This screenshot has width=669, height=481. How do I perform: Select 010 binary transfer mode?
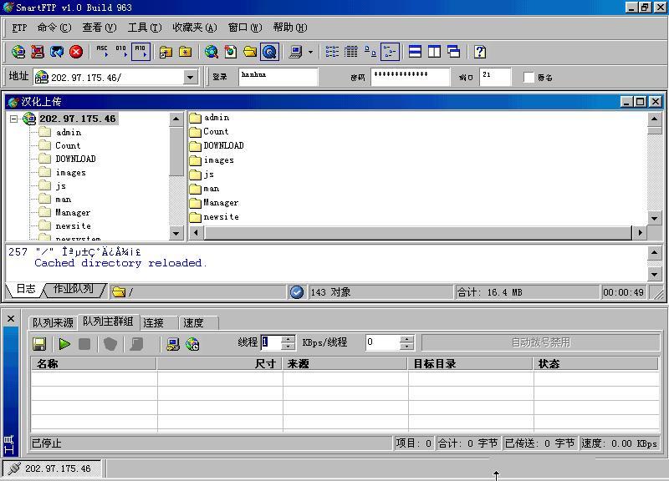click(120, 52)
